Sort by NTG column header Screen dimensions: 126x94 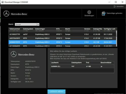(x=58, y=29)
